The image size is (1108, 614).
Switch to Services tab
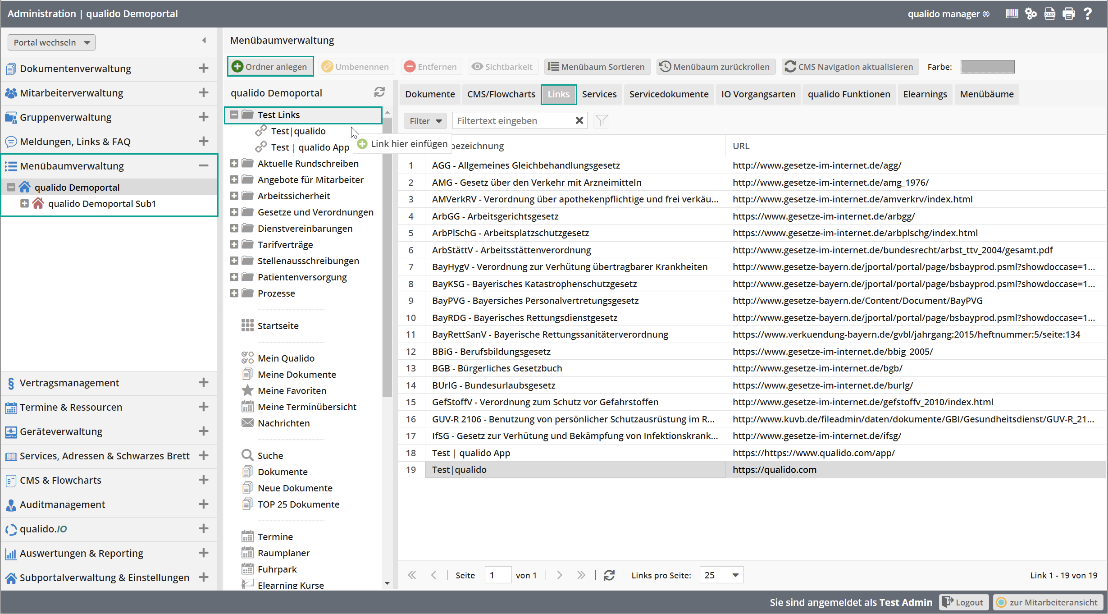coord(599,94)
